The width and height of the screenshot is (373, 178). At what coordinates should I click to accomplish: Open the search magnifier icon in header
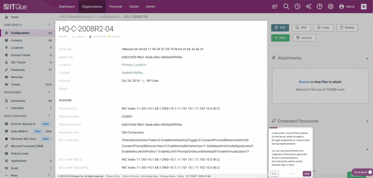(286, 7)
